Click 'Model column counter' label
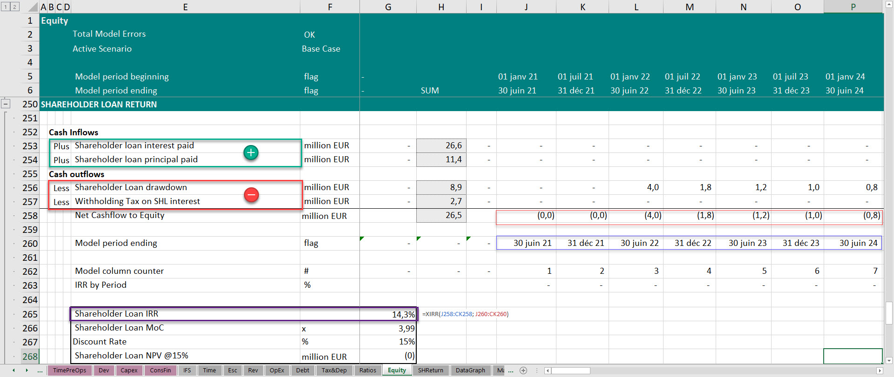The width and height of the screenshot is (894, 377). [119, 271]
